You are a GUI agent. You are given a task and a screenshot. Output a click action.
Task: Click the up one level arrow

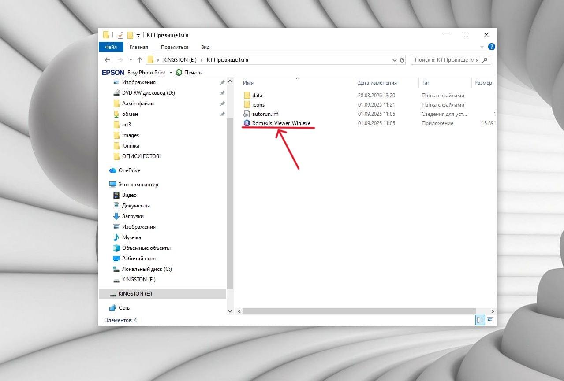[x=140, y=60]
